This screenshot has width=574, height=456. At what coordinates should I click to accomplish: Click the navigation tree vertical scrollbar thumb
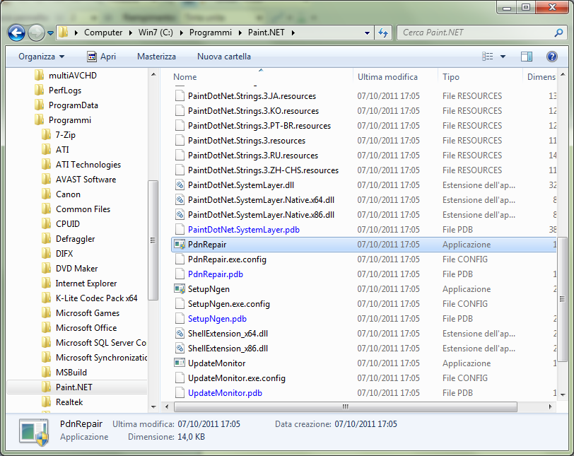[153, 240]
